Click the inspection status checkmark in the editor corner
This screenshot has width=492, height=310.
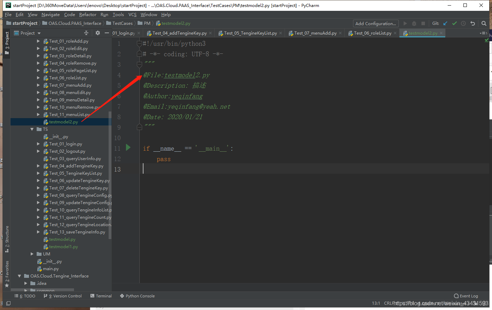[x=487, y=41]
